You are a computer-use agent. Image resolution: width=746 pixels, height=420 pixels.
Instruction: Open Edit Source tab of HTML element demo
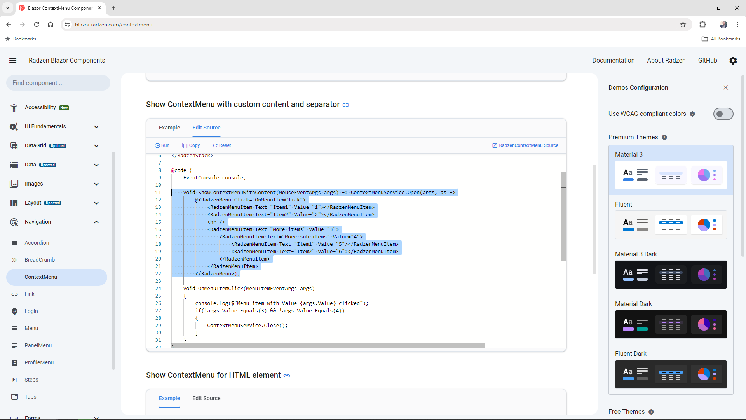[x=206, y=399]
